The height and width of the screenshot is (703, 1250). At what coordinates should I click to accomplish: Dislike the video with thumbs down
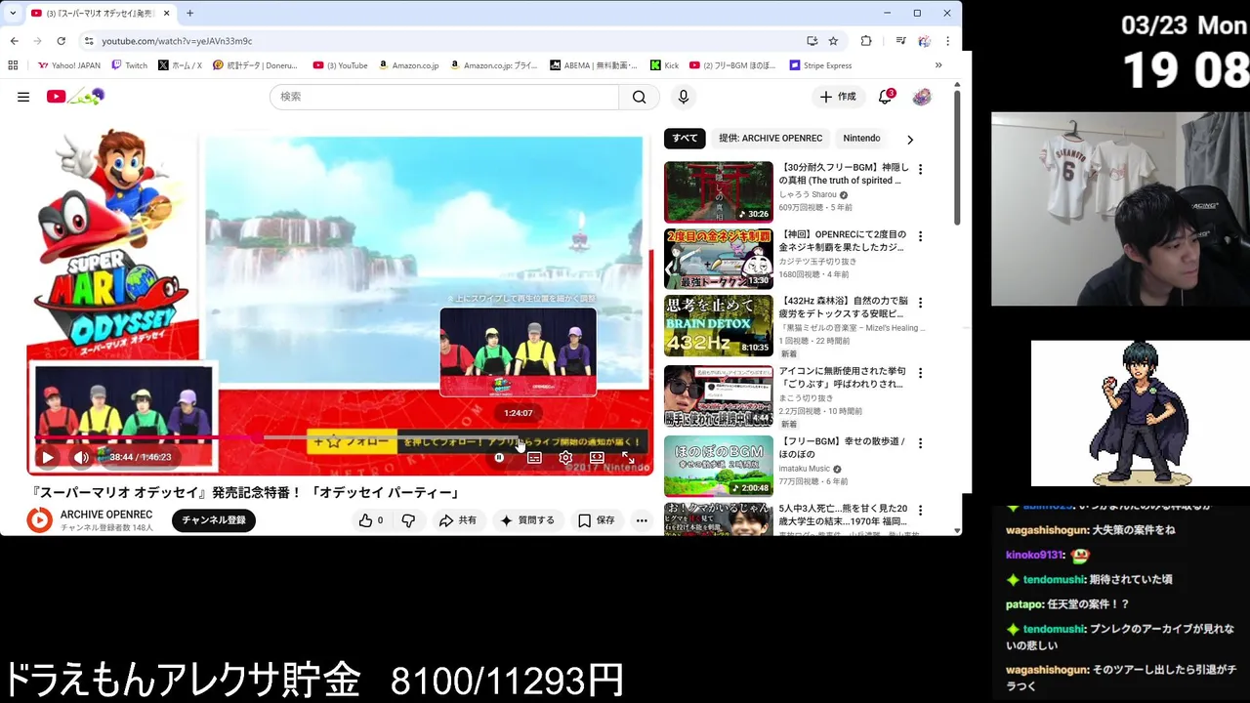click(408, 520)
